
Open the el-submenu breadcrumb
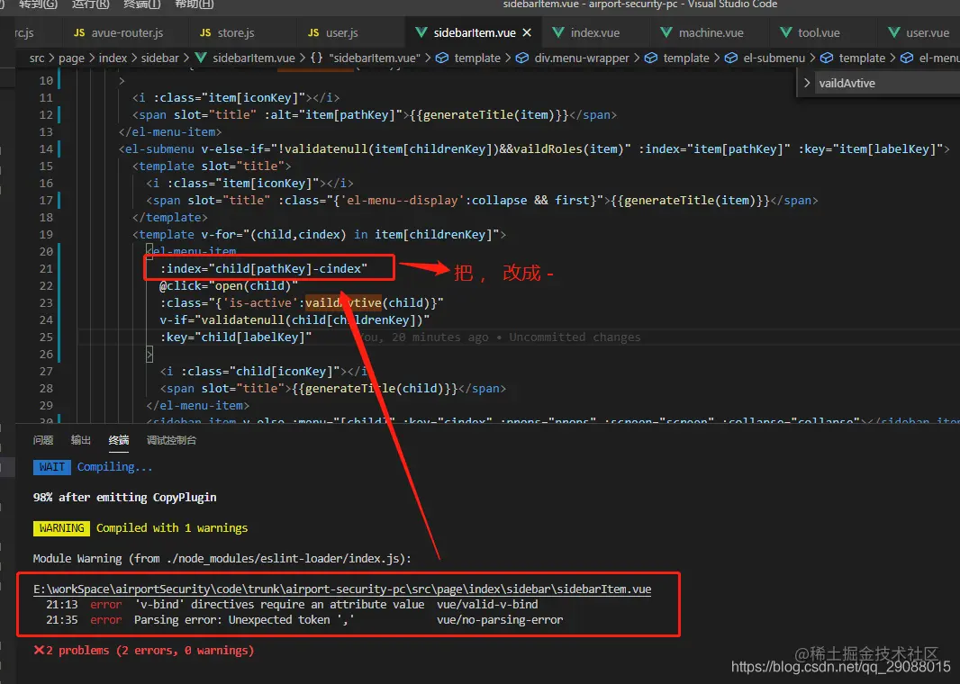[774, 58]
